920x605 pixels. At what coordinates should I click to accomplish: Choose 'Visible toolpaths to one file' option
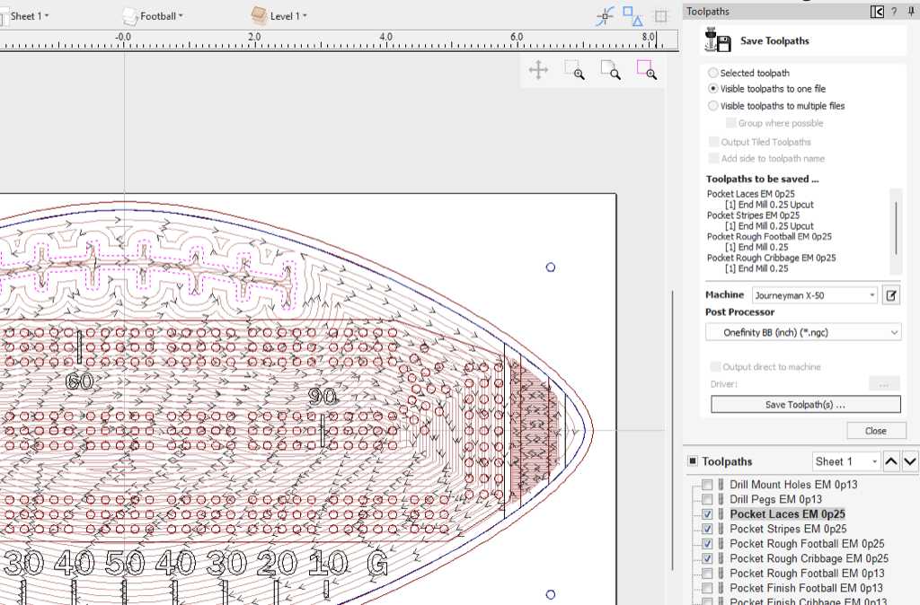click(712, 89)
